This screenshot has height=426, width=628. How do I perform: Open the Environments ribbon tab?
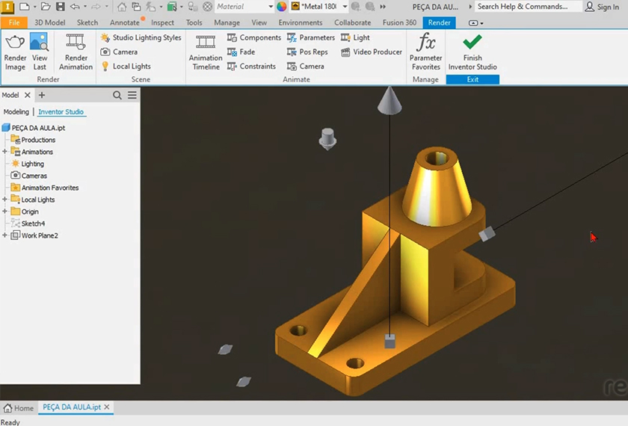tap(301, 22)
